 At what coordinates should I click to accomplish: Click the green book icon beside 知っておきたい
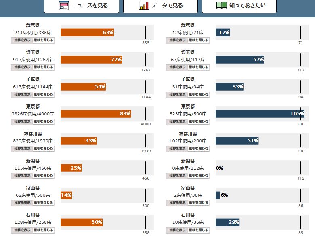[221, 6]
